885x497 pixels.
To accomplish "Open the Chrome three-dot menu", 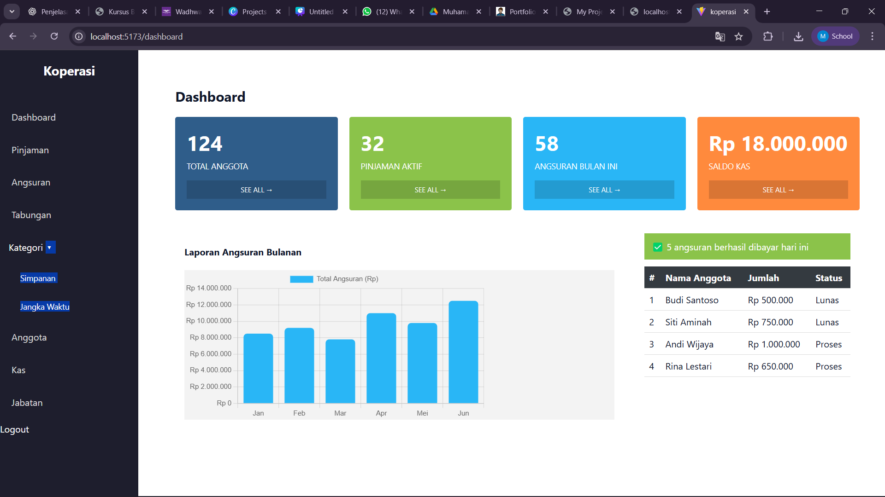I will point(872,36).
